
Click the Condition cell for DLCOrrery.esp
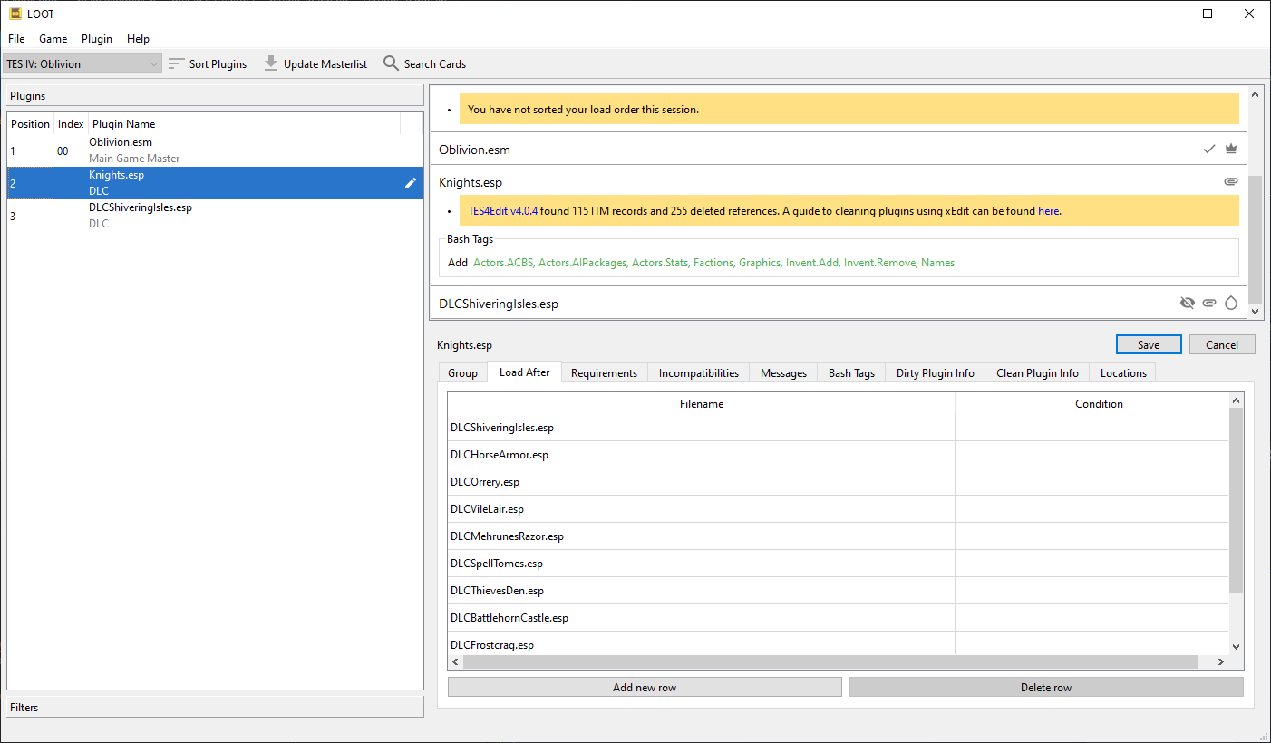[1092, 482]
